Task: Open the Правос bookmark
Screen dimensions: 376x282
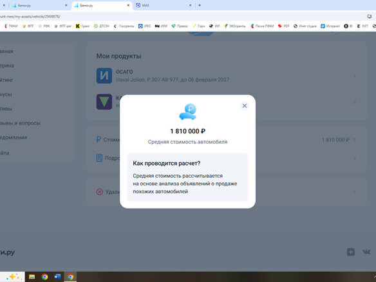Action: point(180,26)
